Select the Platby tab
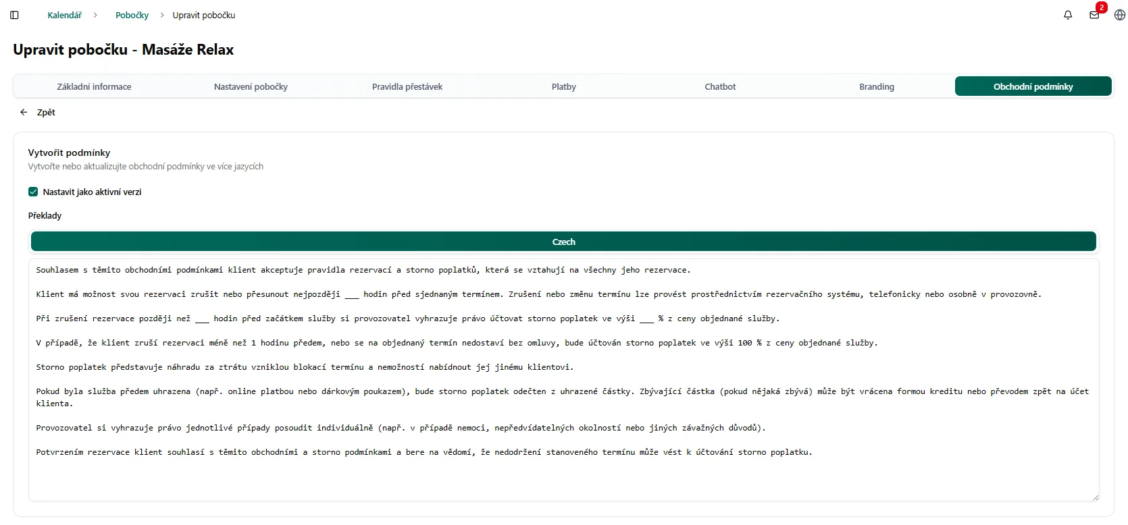The image size is (1128, 525). (x=563, y=86)
